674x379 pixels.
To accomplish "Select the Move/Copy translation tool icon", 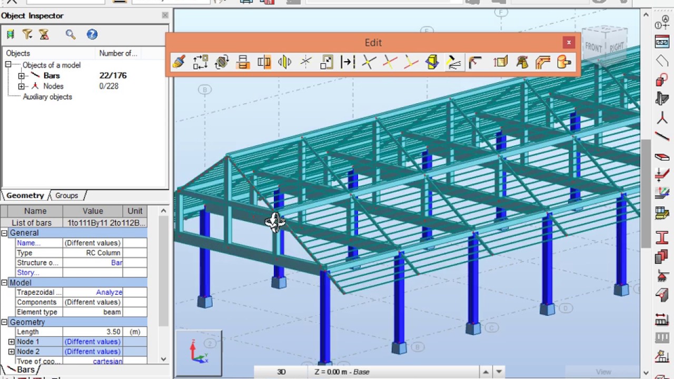I will (x=200, y=62).
